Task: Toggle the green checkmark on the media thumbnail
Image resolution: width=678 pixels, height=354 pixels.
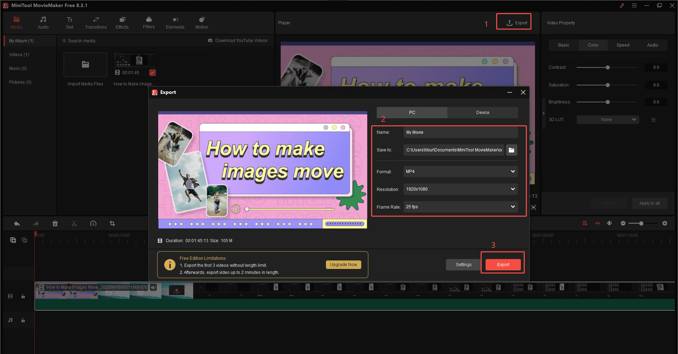Action: [152, 73]
